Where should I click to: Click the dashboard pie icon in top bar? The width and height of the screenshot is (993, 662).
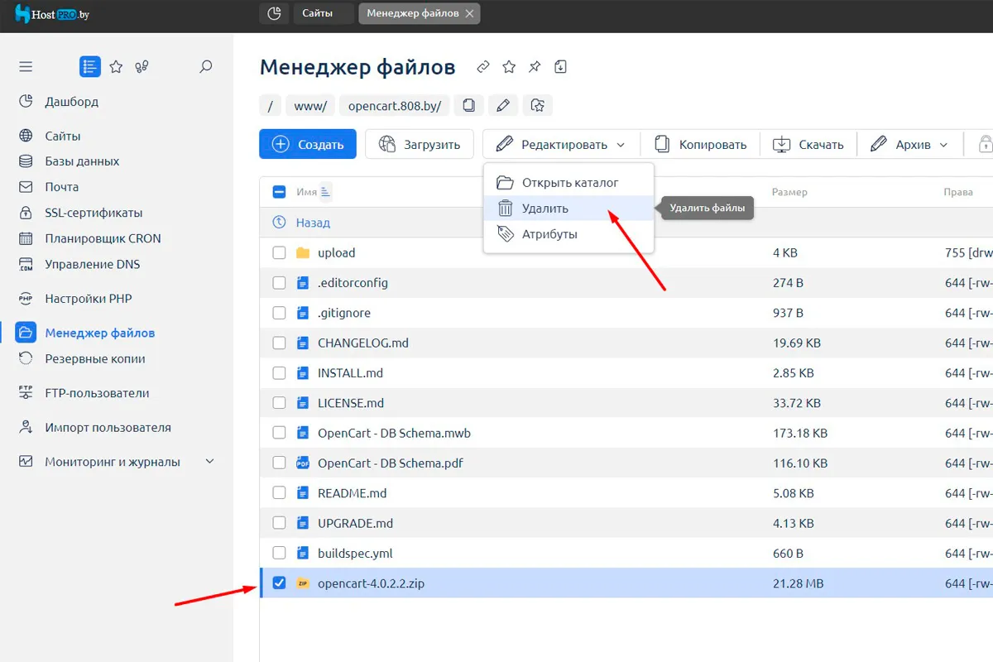[x=274, y=13]
